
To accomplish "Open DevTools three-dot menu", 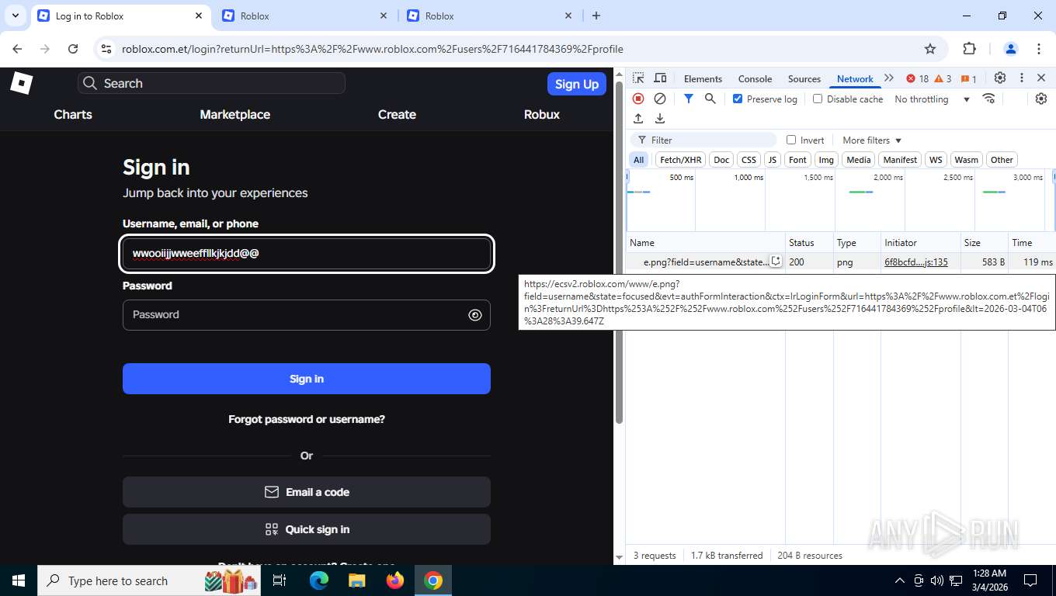I will (1022, 78).
